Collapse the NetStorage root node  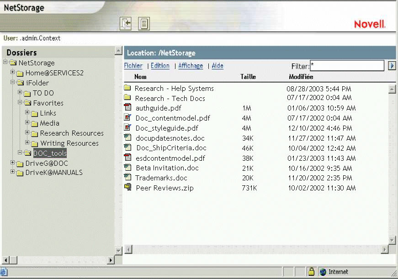[x=5, y=62]
